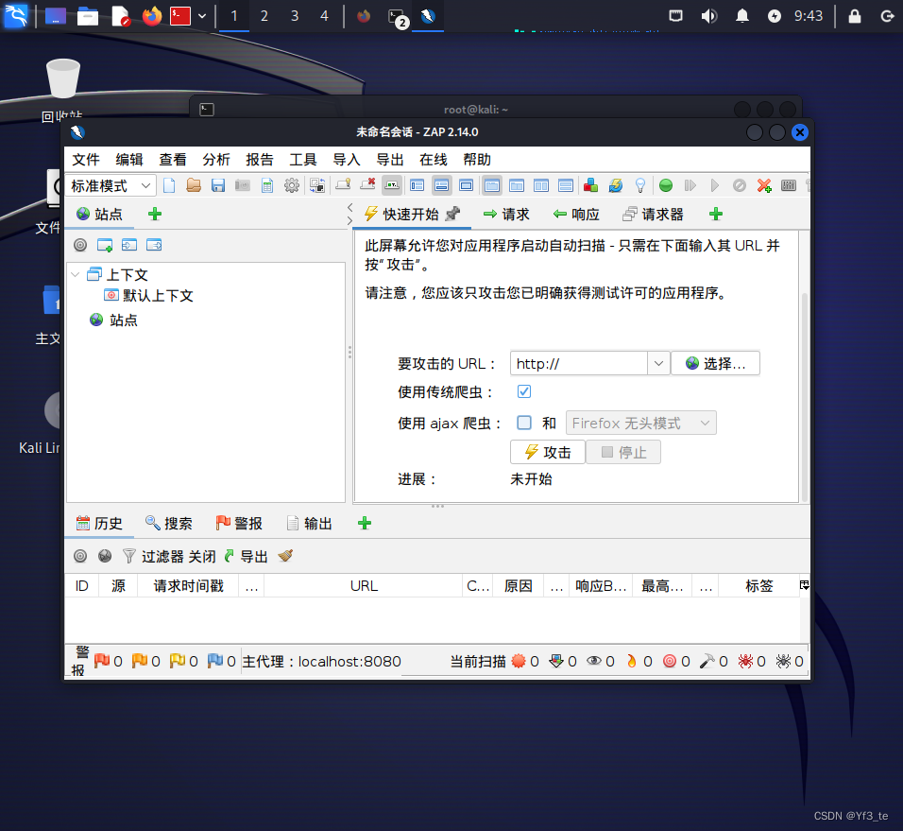
Task: Click the blue flag informational alerts count
Action: tap(222, 661)
